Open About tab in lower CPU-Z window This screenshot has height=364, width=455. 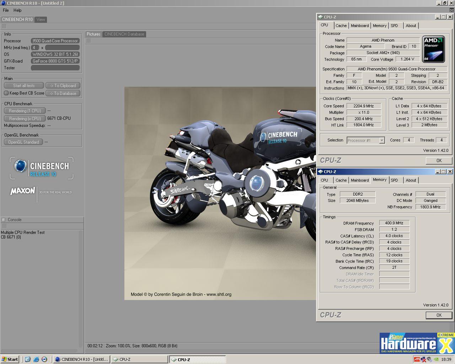click(411, 180)
